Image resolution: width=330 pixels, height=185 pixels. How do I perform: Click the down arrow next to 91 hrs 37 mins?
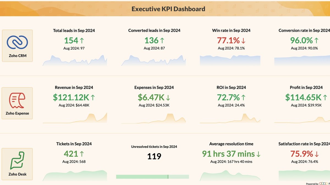pyautogui.click(x=258, y=154)
